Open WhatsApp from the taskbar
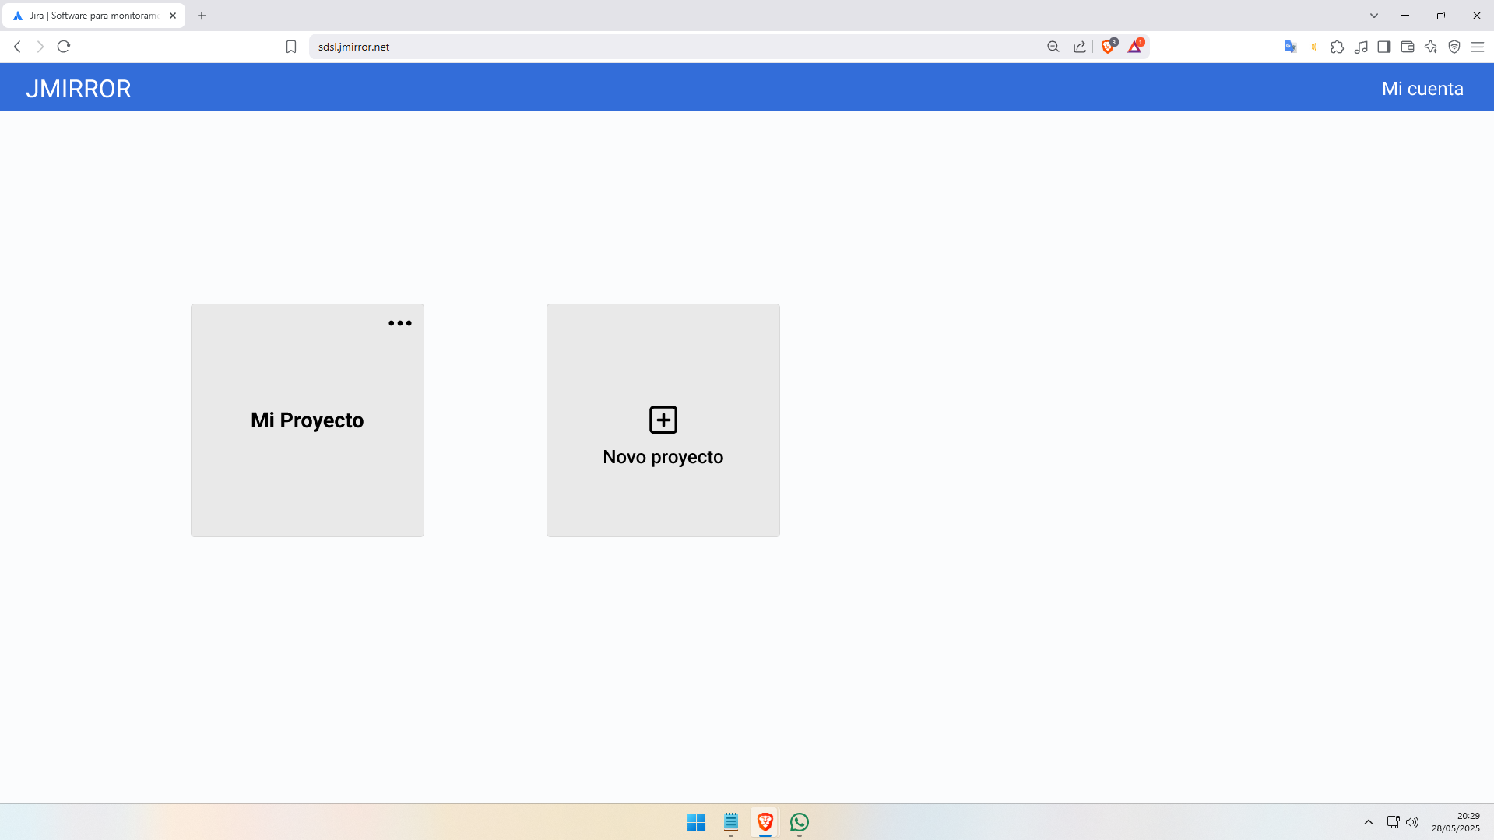Viewport: 1494px width, 840px height. tap(800, 822)
